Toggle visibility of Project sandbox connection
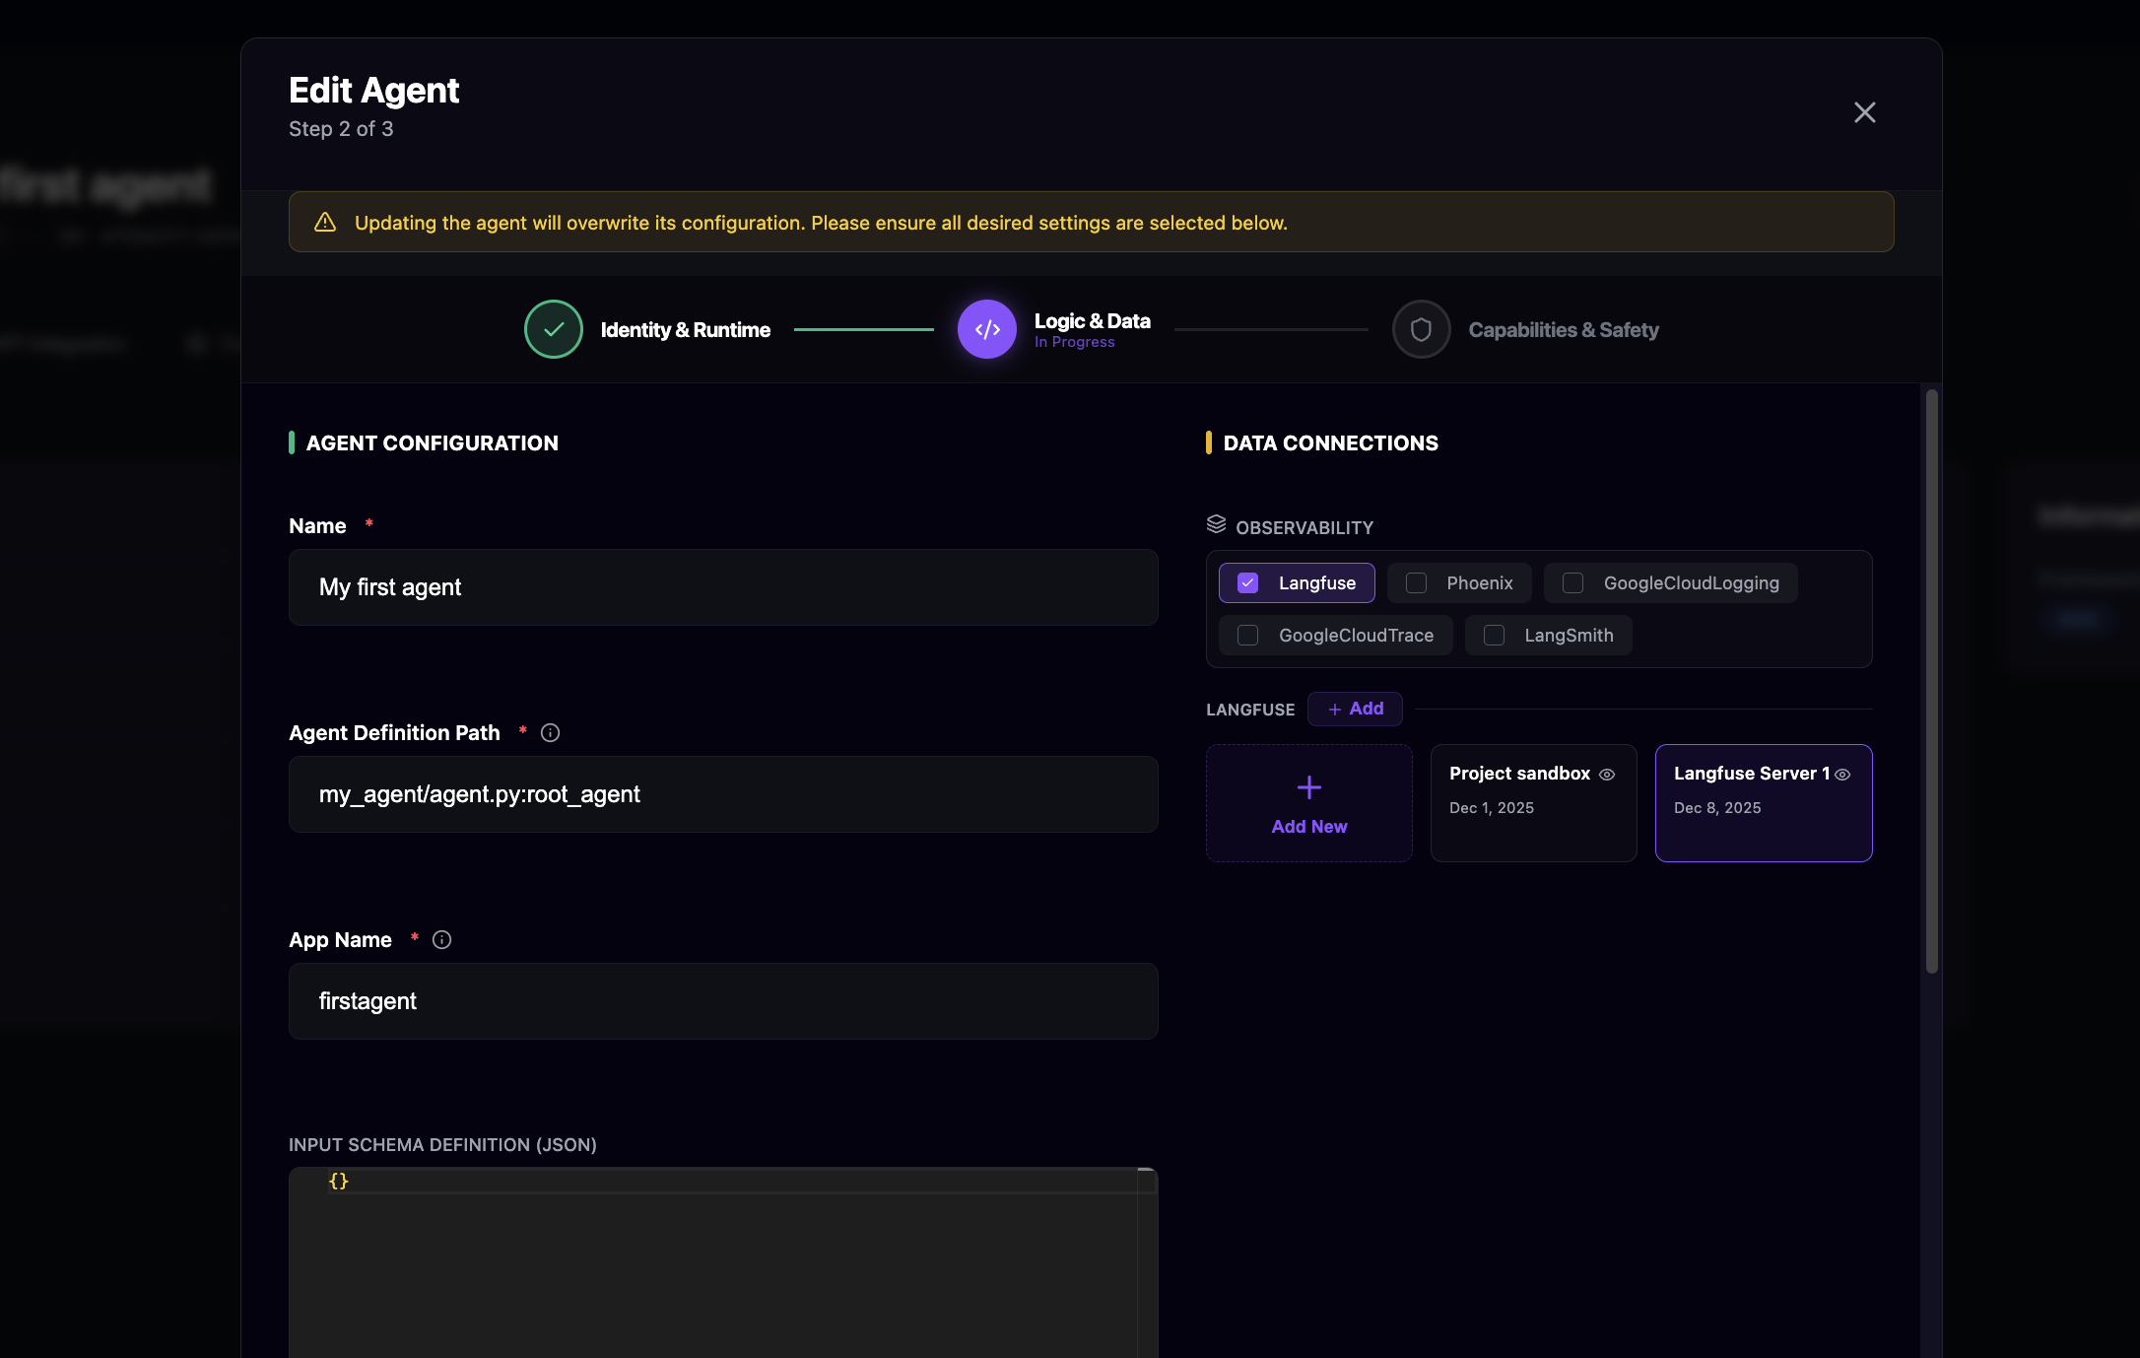2140x1358 pixels. click(x=1609, y=775)
